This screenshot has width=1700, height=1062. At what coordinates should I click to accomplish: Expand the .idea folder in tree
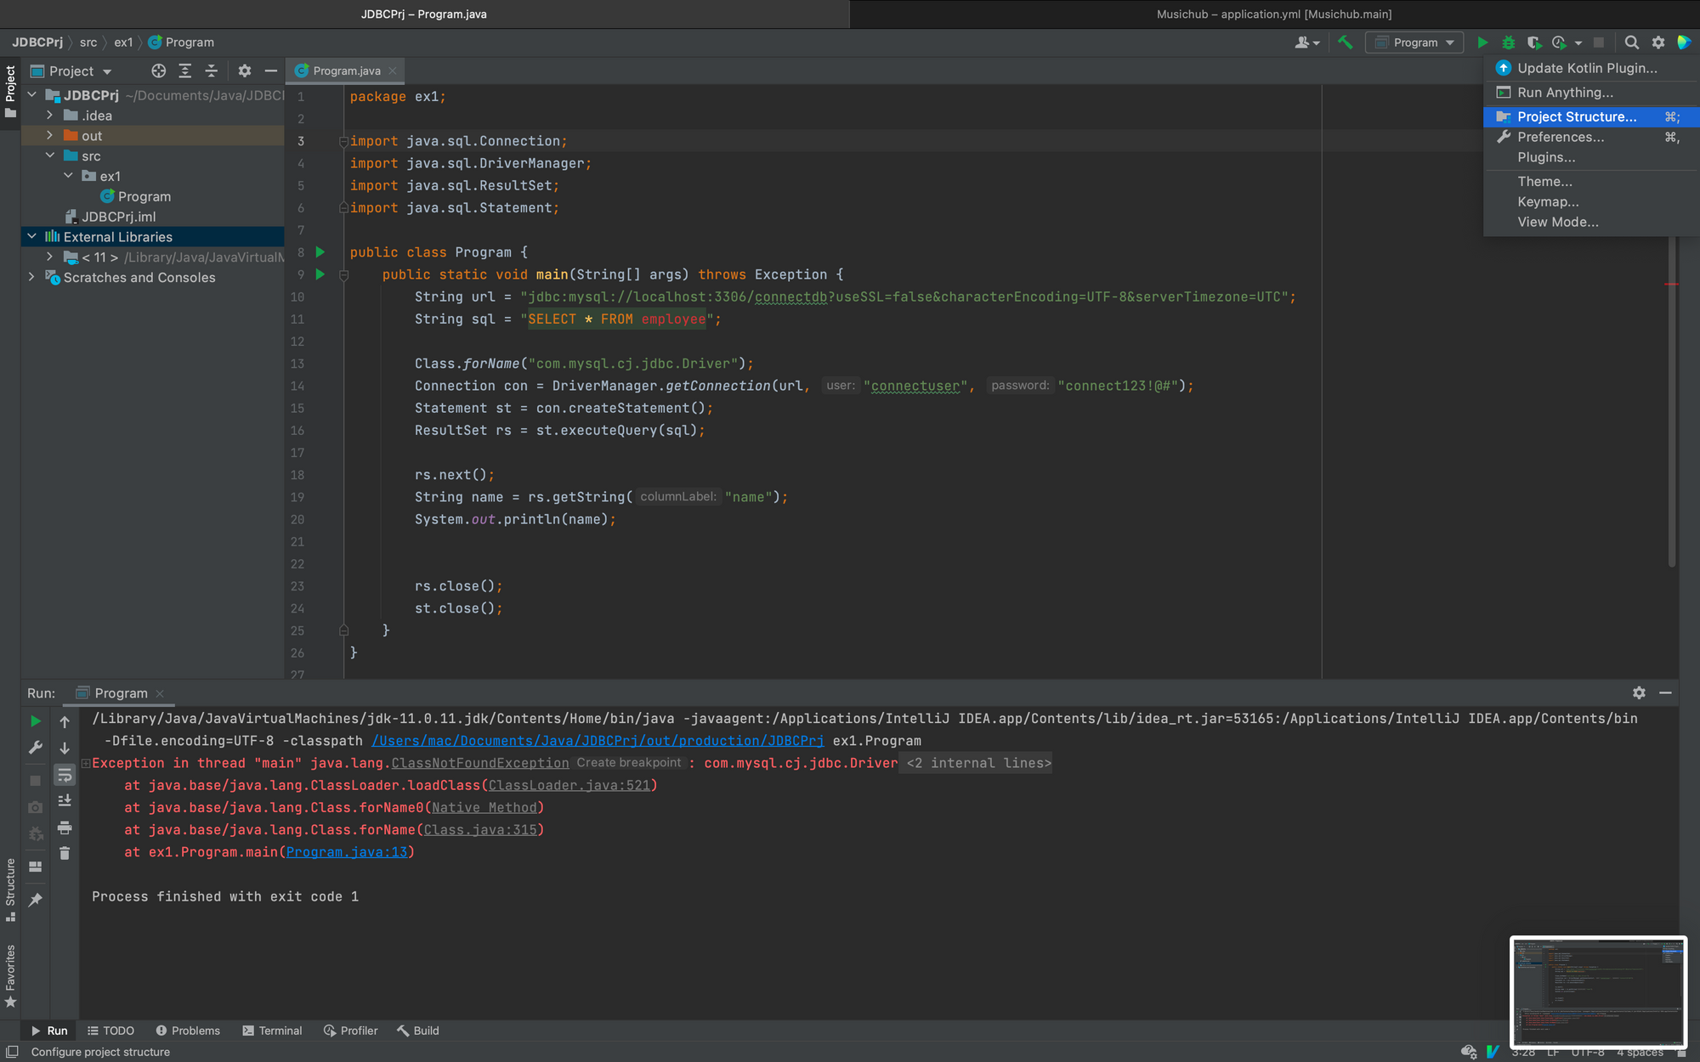[49, 116]
